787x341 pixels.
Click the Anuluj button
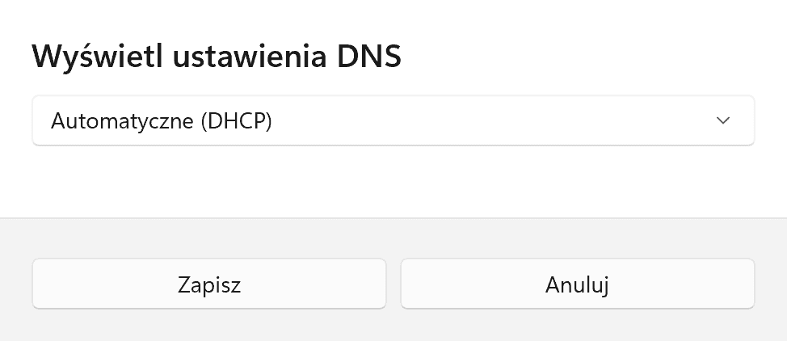coord(577,284)
